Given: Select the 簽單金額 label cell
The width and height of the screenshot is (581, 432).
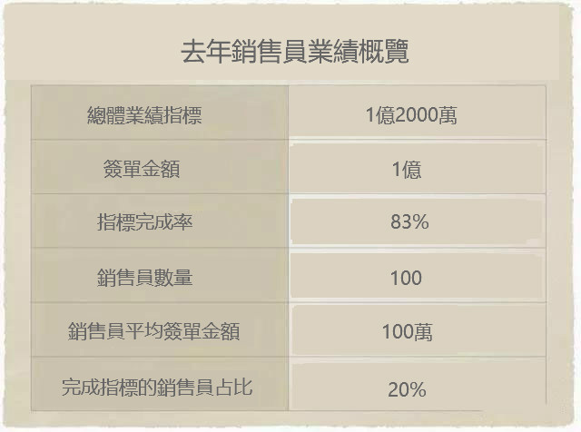Looking at the screenshot, I should 160,167.
